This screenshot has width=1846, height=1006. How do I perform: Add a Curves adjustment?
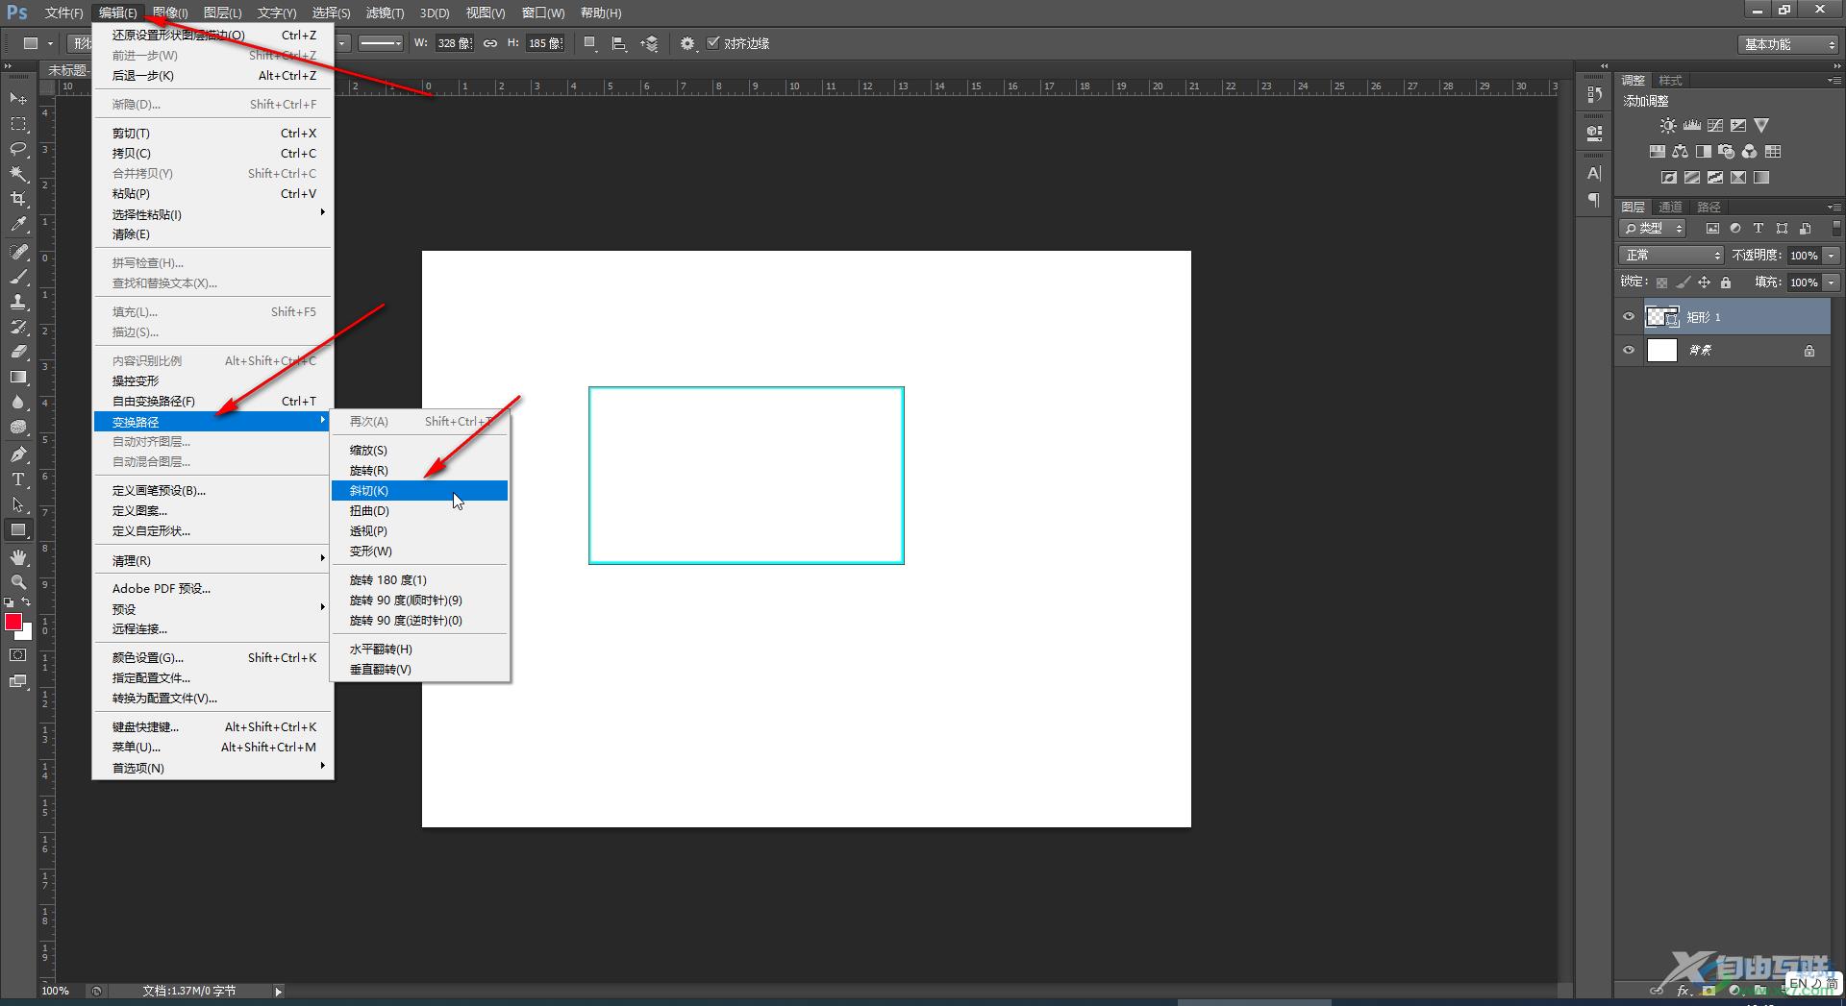[1714, 126]
